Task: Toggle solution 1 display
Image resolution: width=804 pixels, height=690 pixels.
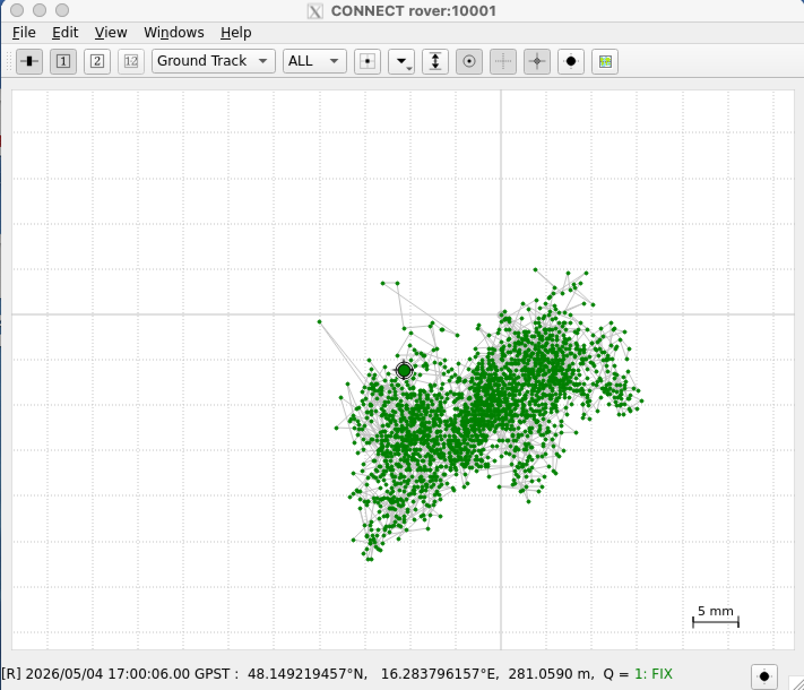Action: 63,61
